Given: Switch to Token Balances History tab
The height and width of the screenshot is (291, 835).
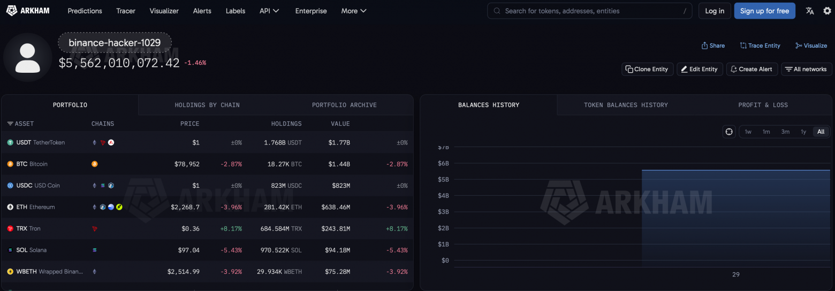Looking at the screenshot, I should tap(626, 105).
